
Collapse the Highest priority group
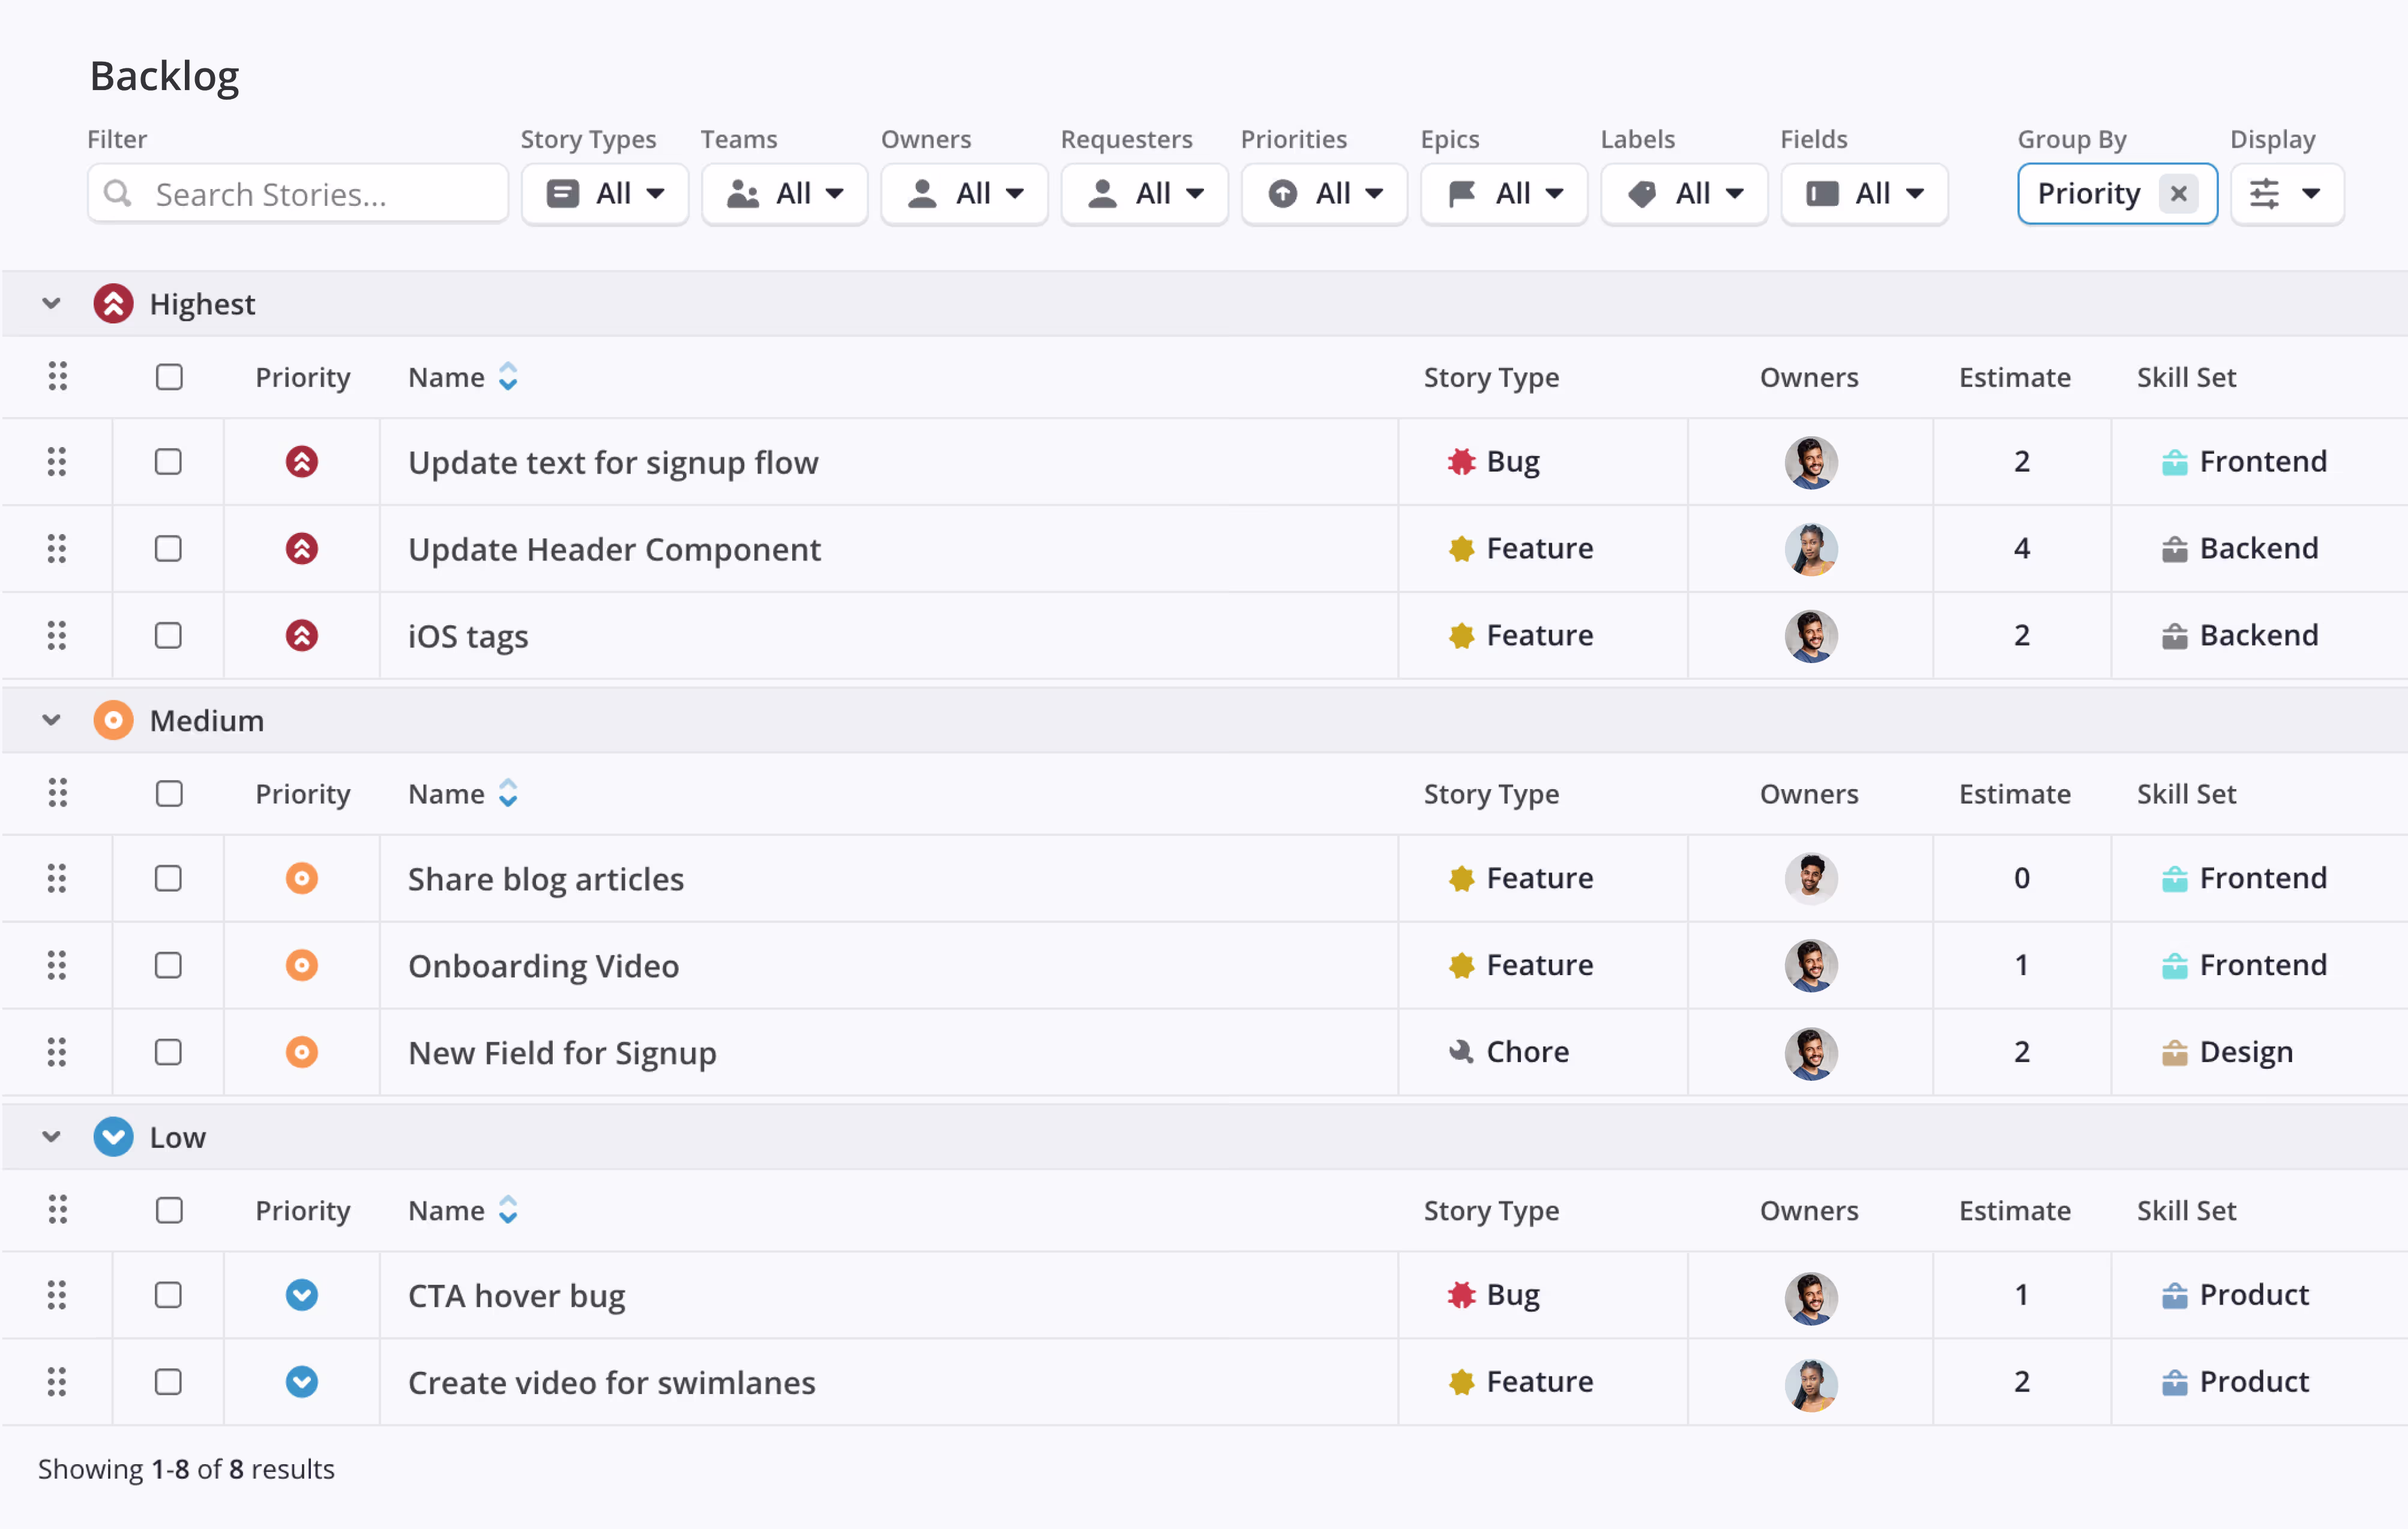click(51, 304)
